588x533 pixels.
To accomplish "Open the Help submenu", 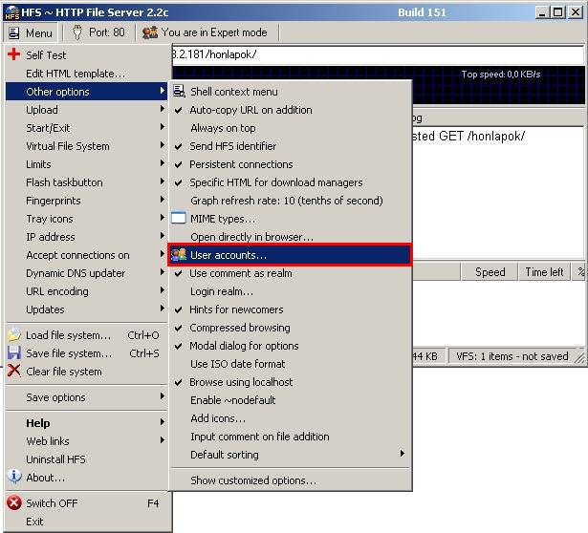I will coord(86,423).
